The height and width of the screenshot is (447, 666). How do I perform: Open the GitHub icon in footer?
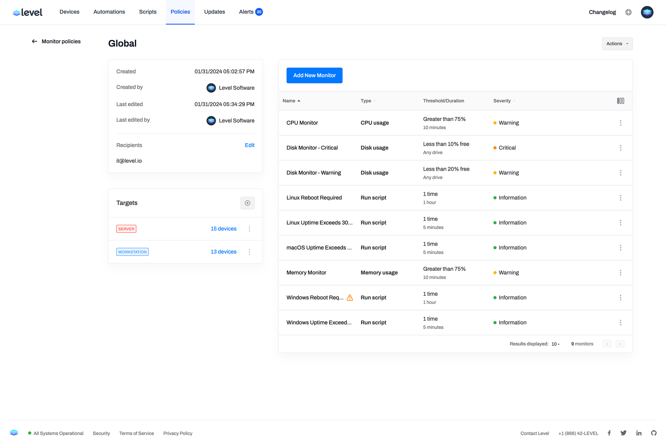pos(654,433)
